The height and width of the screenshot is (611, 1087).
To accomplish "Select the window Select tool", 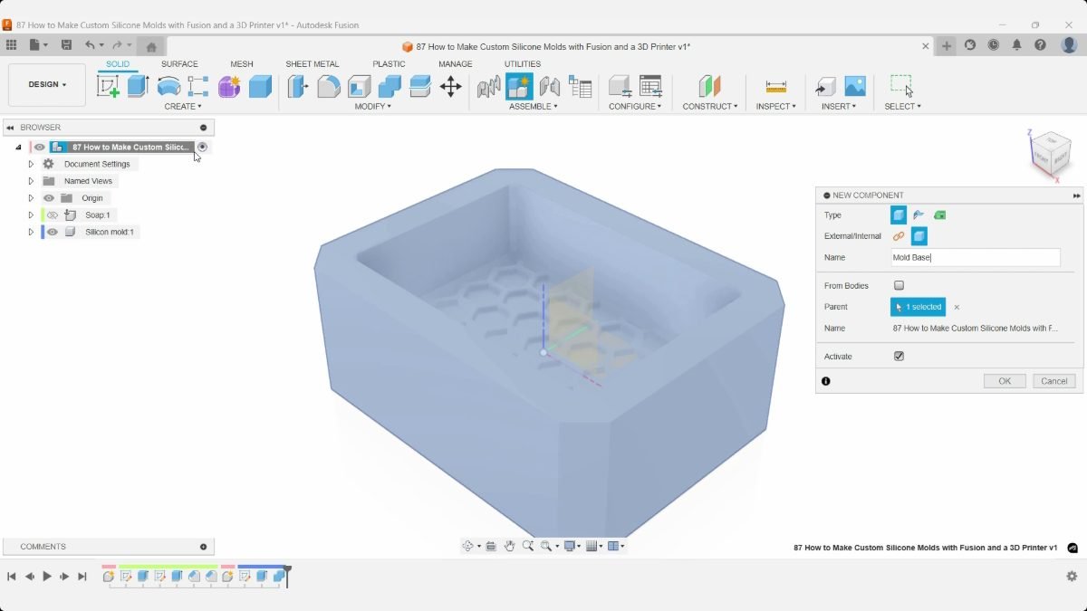I will coord(901,86).
